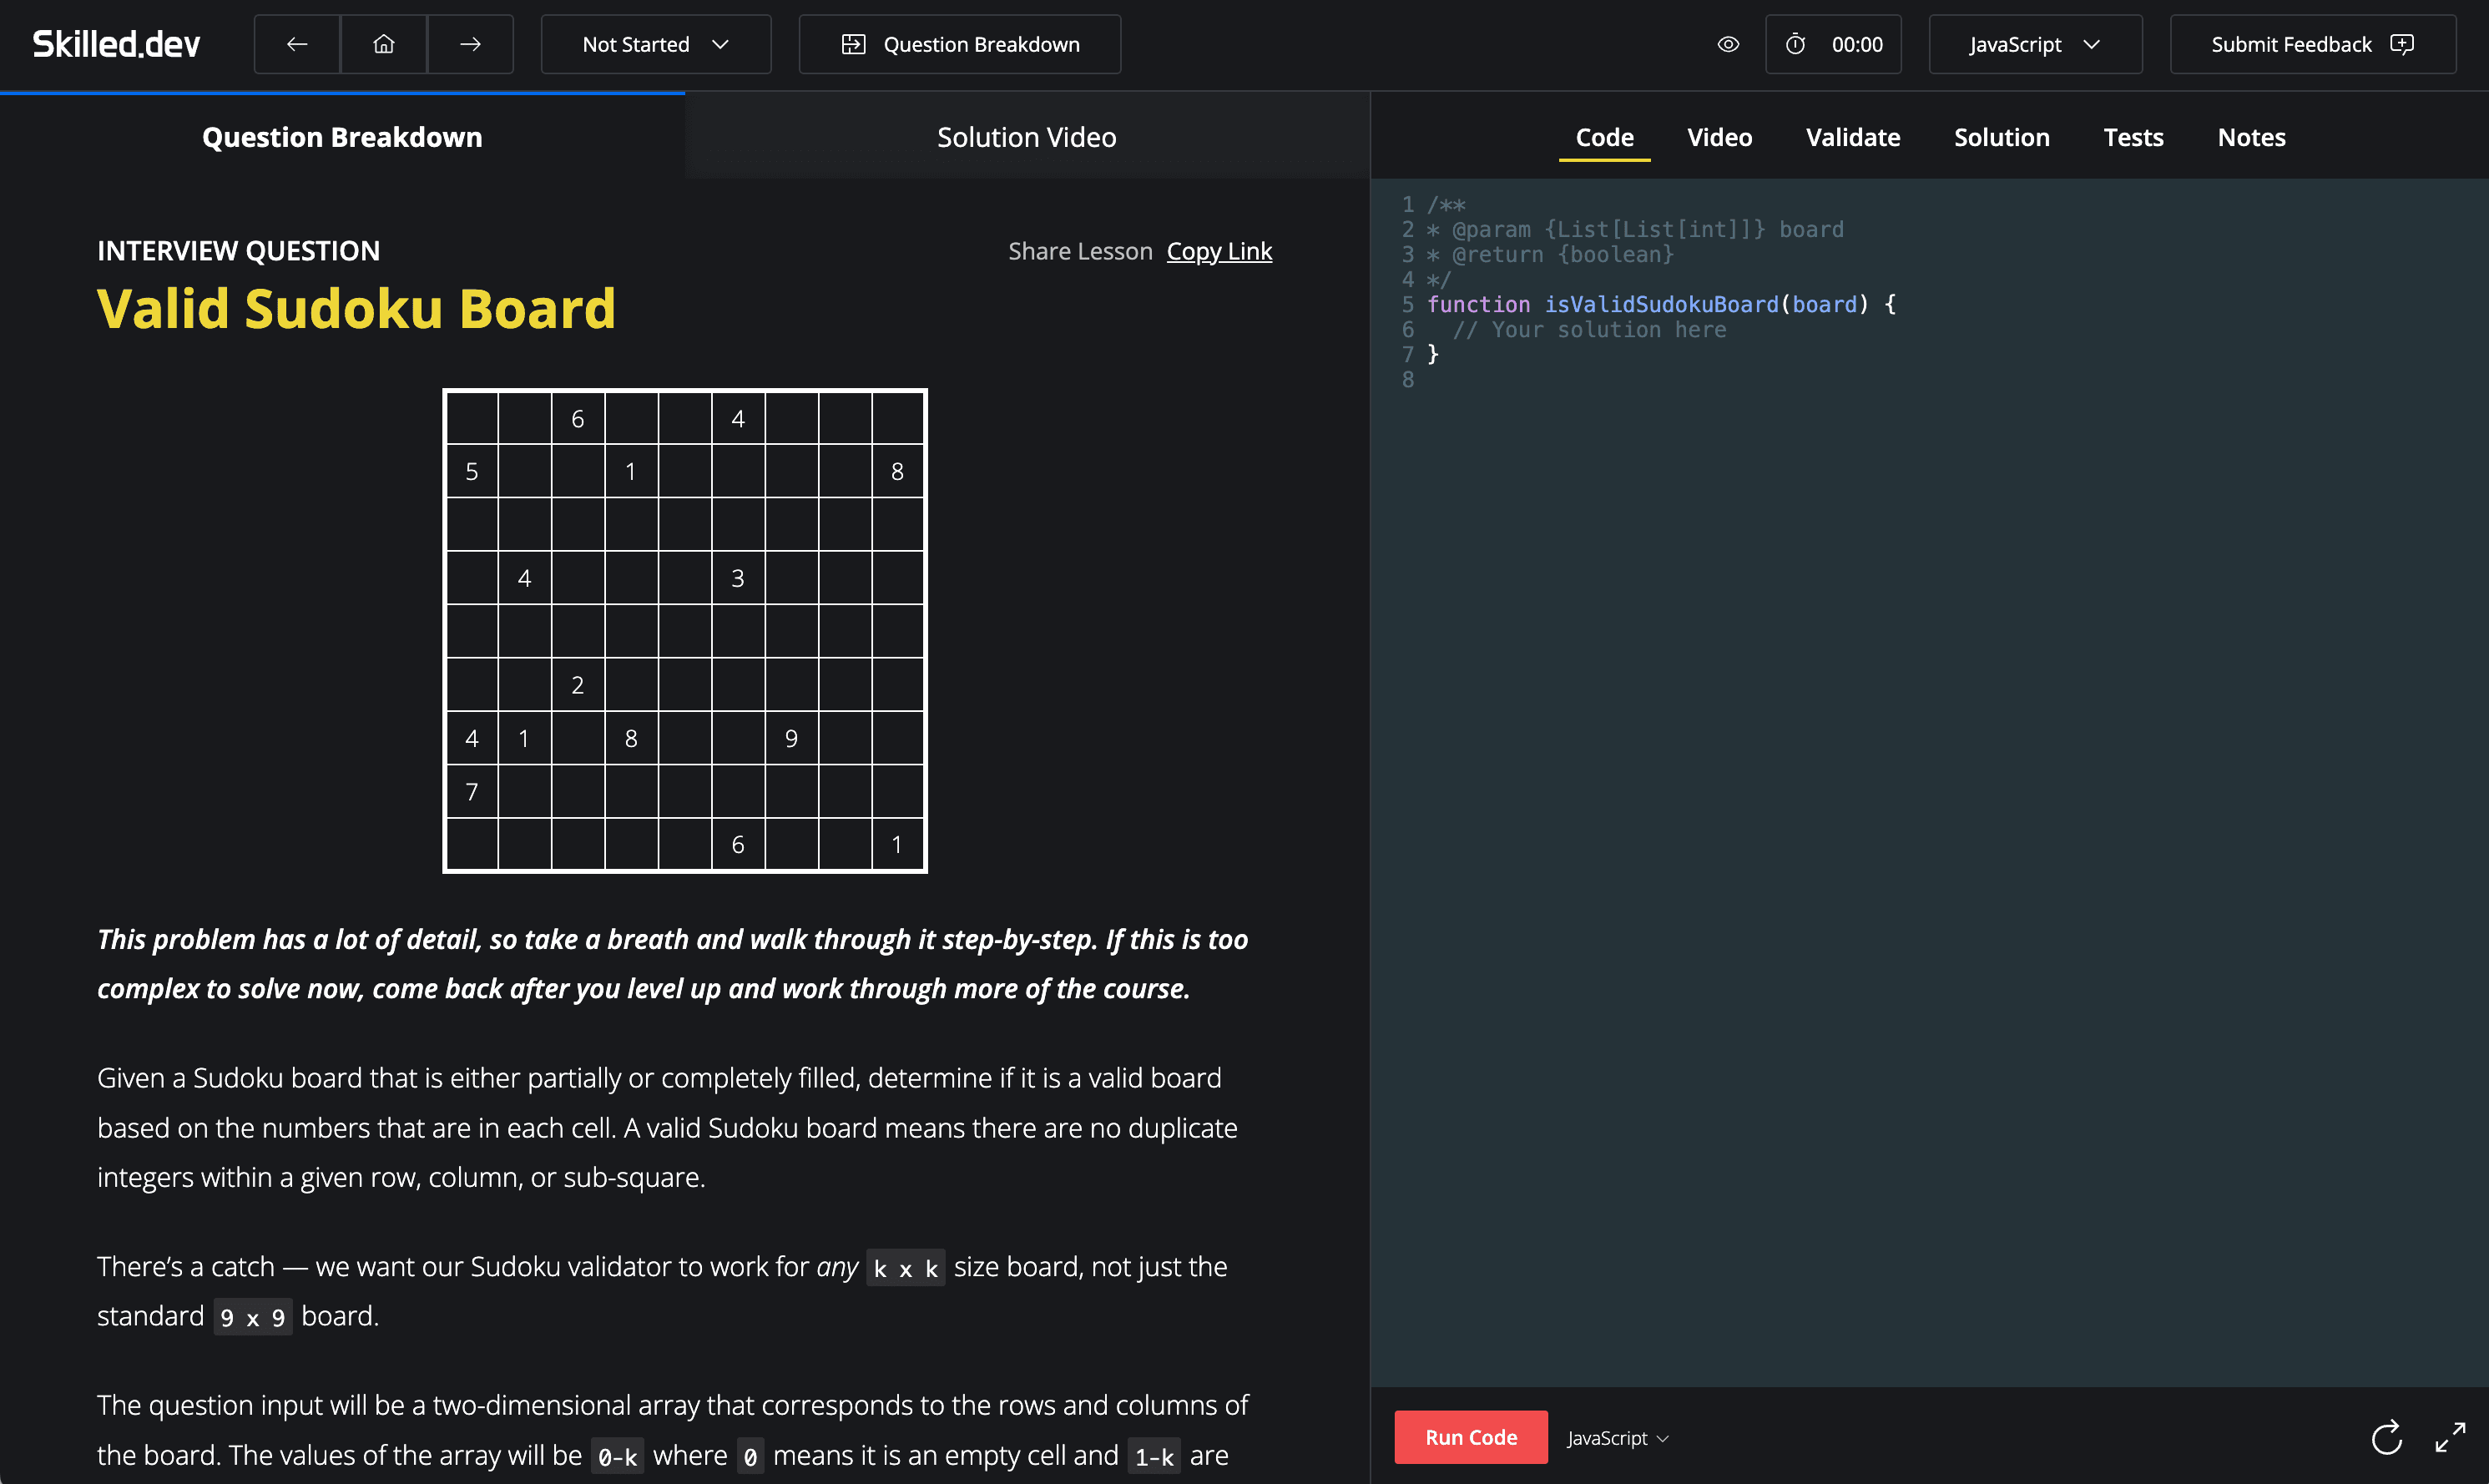Open the Tests tab
Image resolution: width=2489 pixels, height=1484 pixels.
(x=2133, y=137)
